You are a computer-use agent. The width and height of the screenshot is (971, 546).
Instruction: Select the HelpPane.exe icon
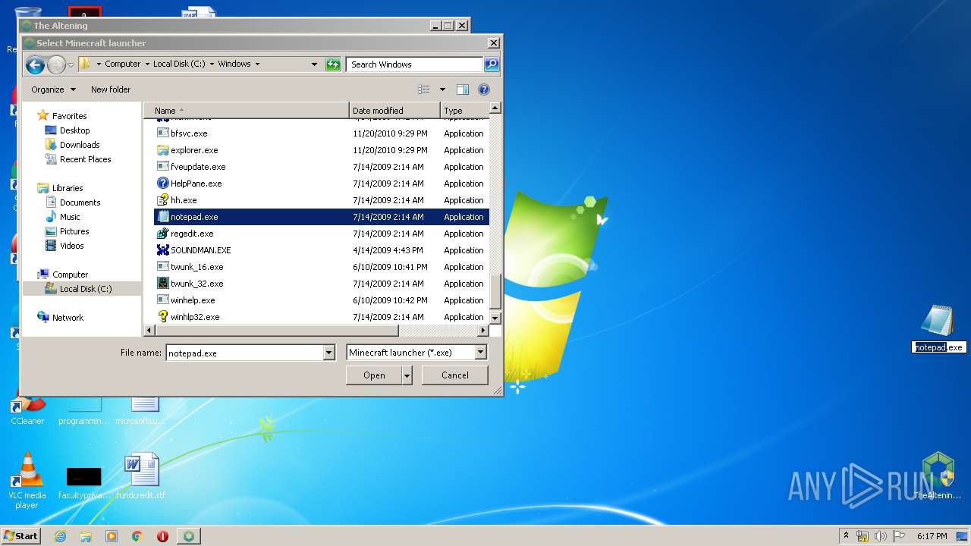[162, 183]
